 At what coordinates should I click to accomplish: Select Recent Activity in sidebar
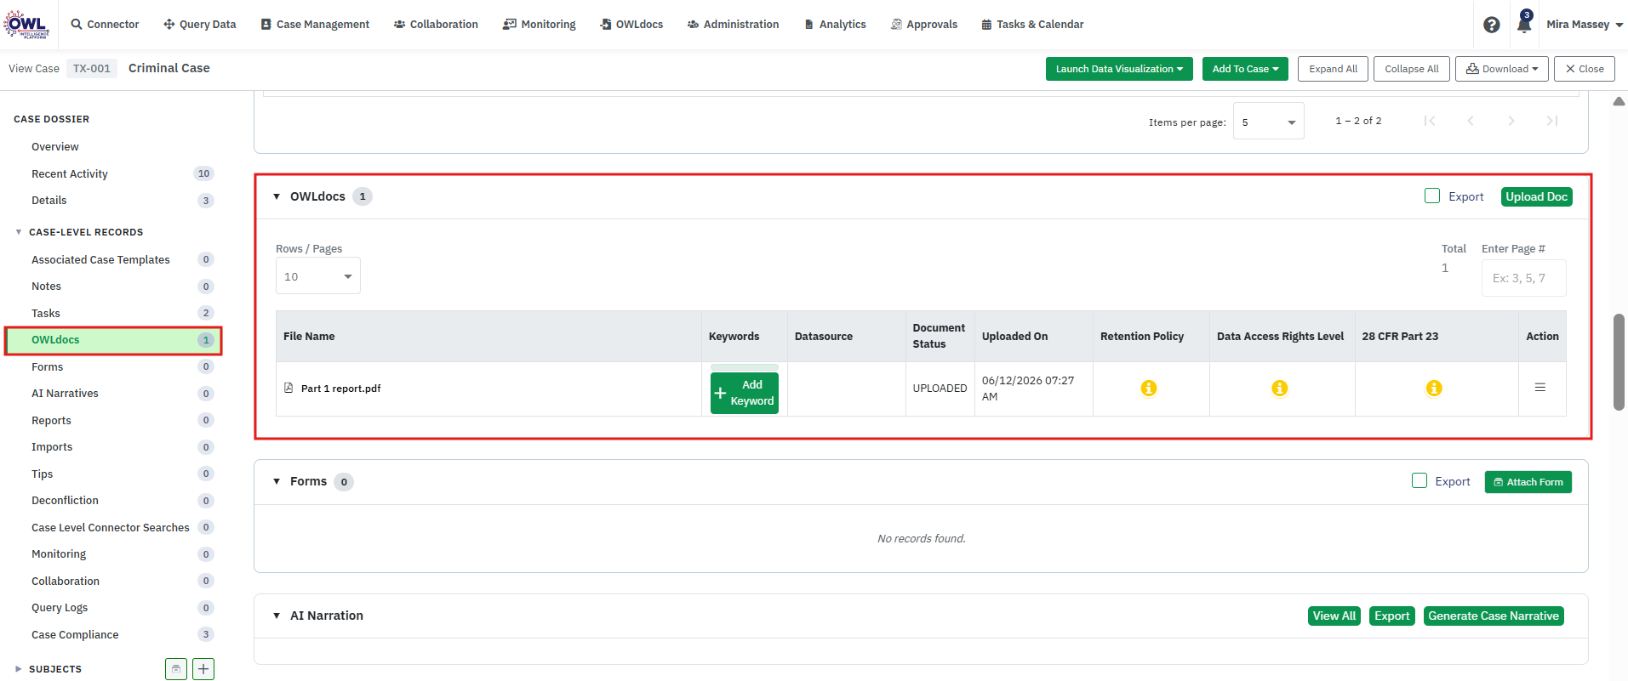click(70, 174)
